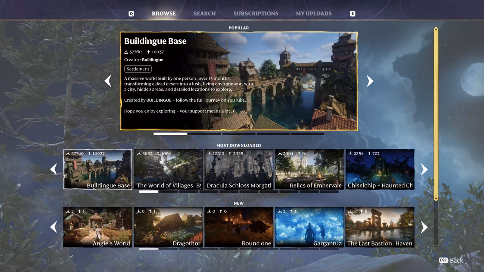Screen dimensions: 484x272
Task: Open the Search tab
Action: [205, 13]
